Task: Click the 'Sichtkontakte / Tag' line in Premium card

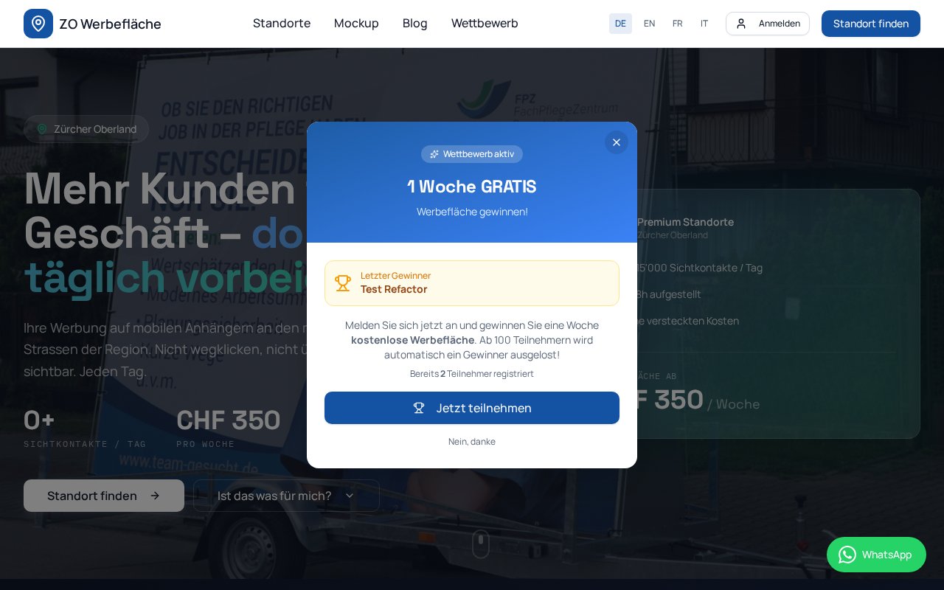Action: pyautogui.click(x=699, y=268)
